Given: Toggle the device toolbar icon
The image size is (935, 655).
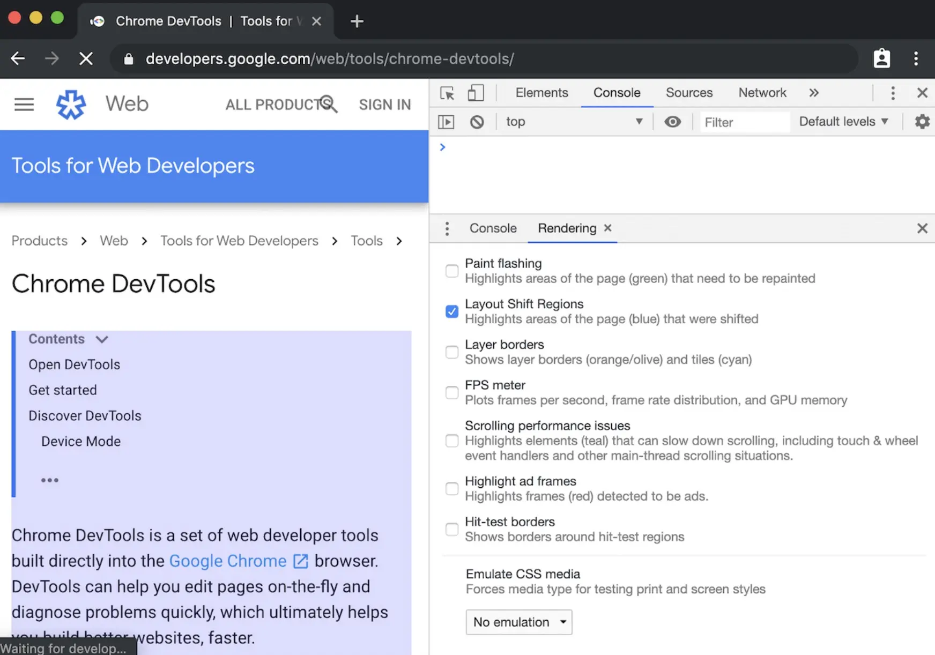Looking at the screenshot, I should coord(476,93).
